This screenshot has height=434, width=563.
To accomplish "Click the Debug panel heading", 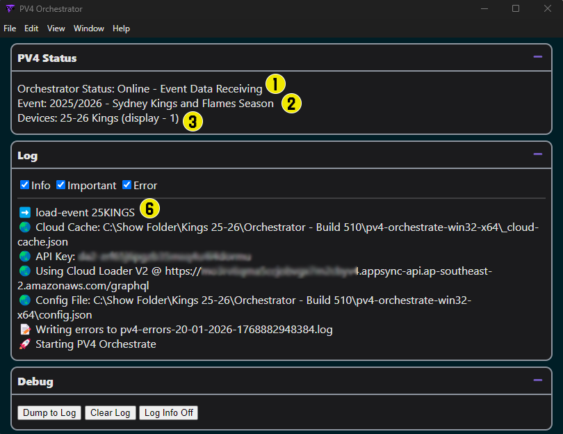I will [35, 382].
